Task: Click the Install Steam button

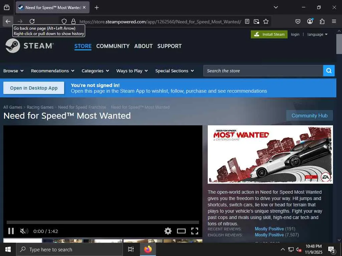Action: (x=269, y=34)
